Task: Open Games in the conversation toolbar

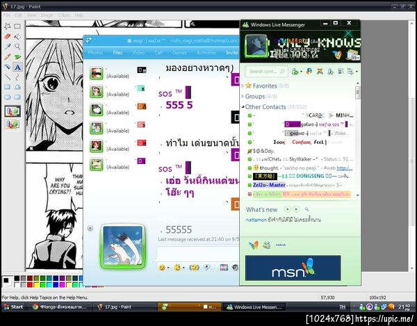Action: tap(179, 53)
